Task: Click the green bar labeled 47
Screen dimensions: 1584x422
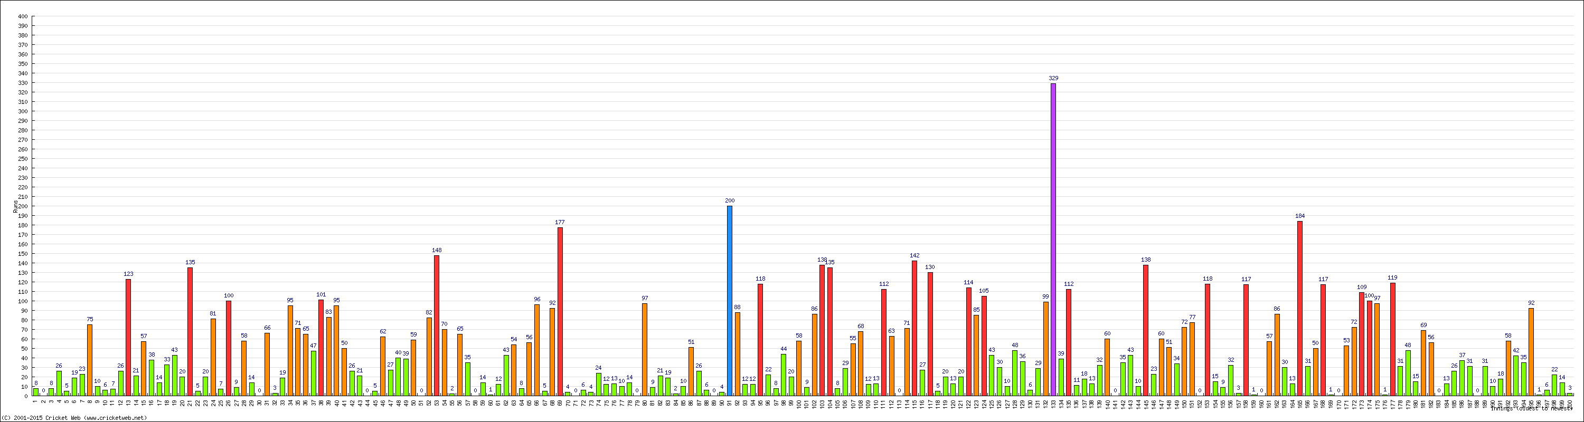Action: coord(314,373)
